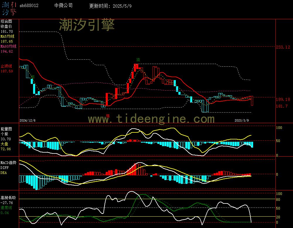Select the yellow 大盘 label
The image size is (293, 228).
tap(4, 144)
